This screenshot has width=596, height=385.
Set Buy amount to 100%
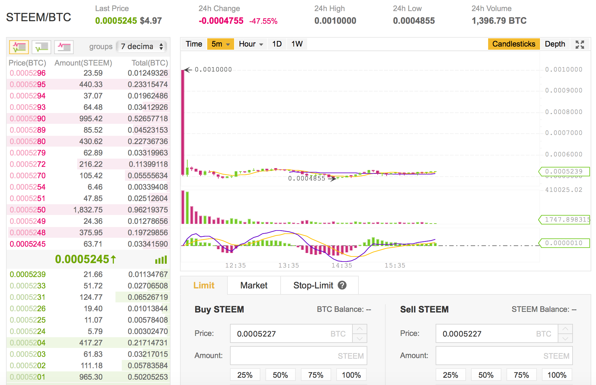tap(351, 375)
